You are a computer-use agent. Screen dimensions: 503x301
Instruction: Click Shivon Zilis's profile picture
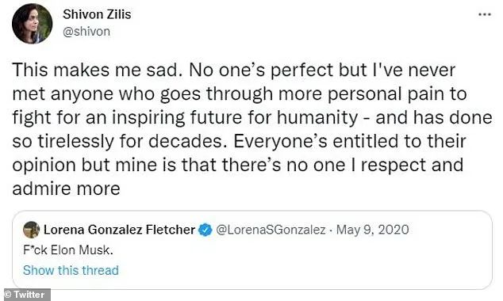(32, 24)
